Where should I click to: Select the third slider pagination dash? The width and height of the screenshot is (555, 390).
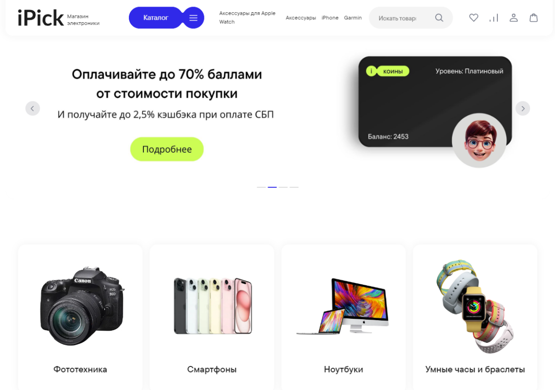[283, 187]
